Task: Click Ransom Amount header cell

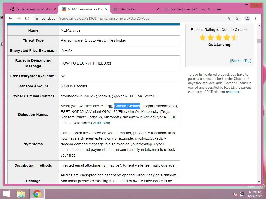Action: tap(33, 86)
